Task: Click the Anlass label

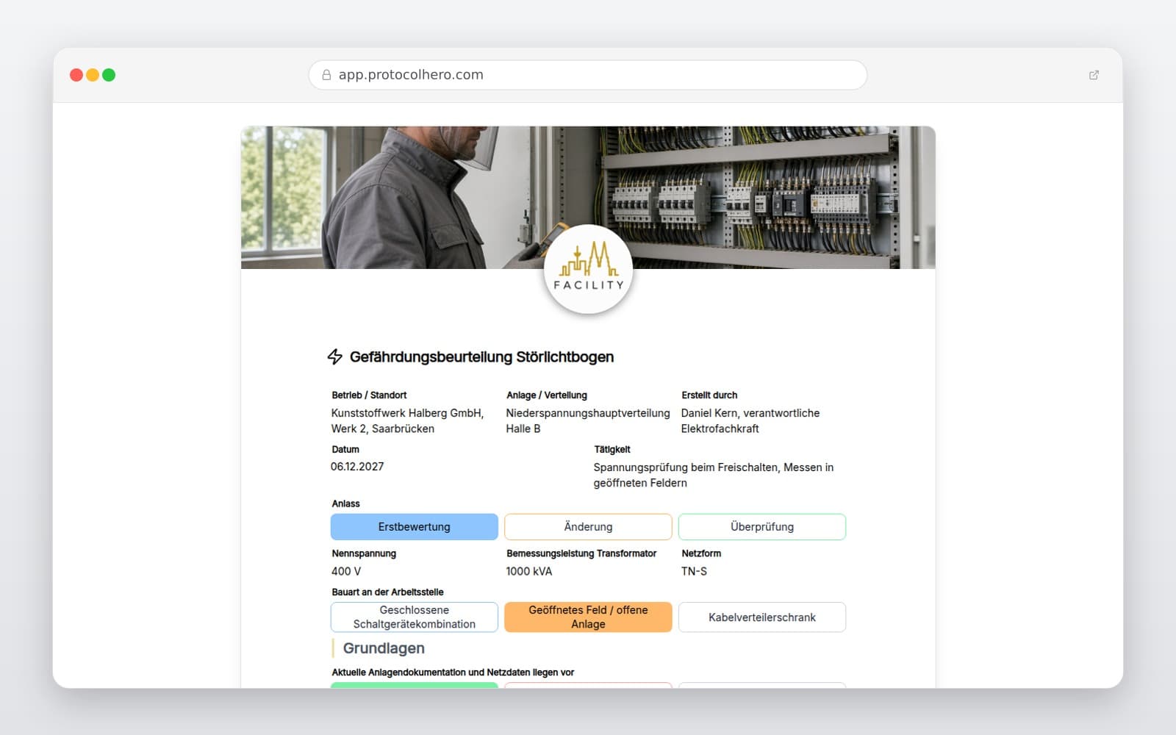Action: [x=345, y=504]
